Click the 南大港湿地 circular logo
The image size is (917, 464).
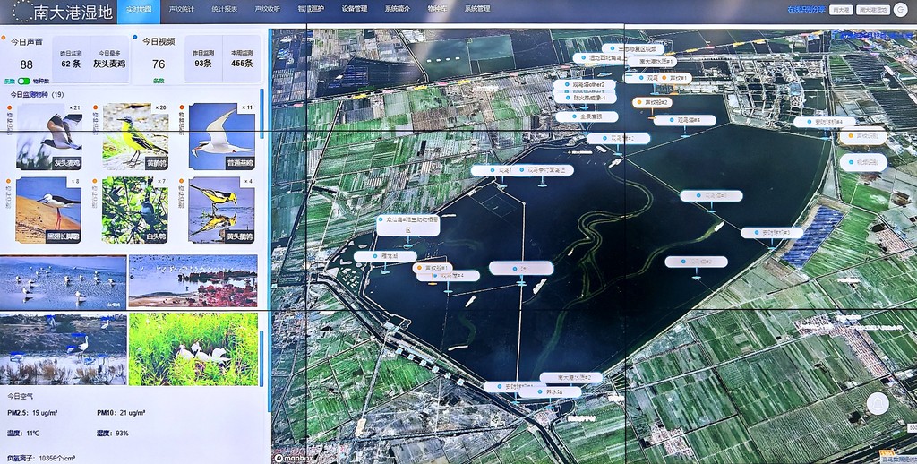(x=22, y=11)
